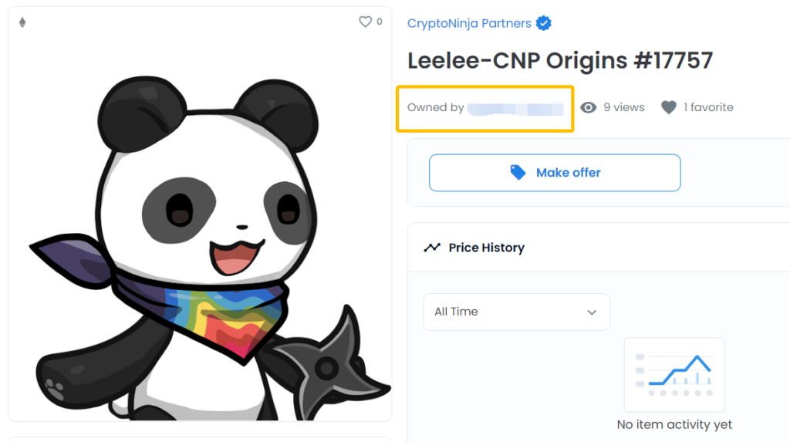Viewport: 790px width, 442px height.
Task: Click the Ethereum diamond icon
Action: tap(22, 22)
